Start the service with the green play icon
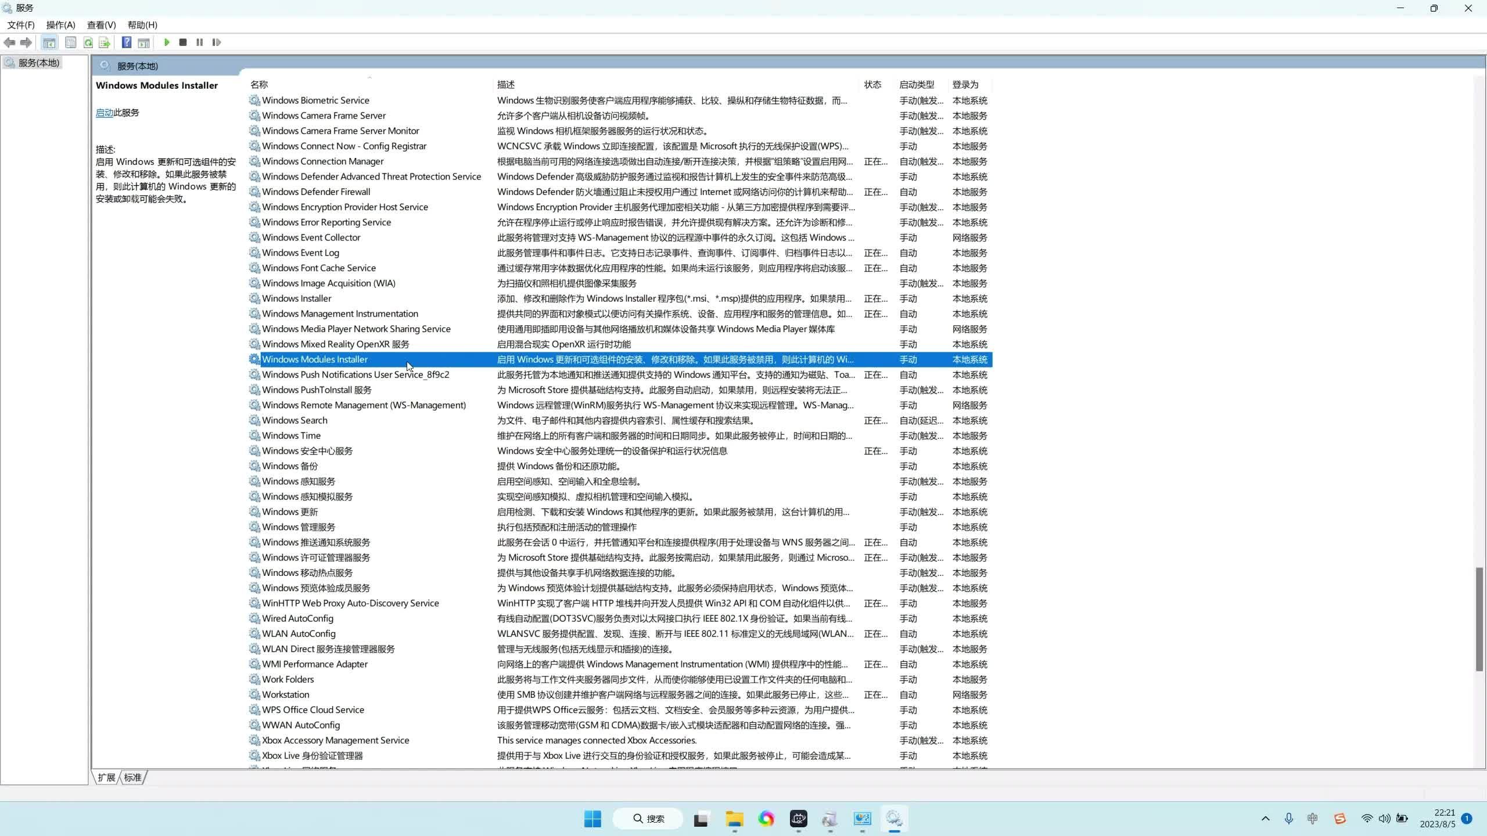 coord(167,42)
